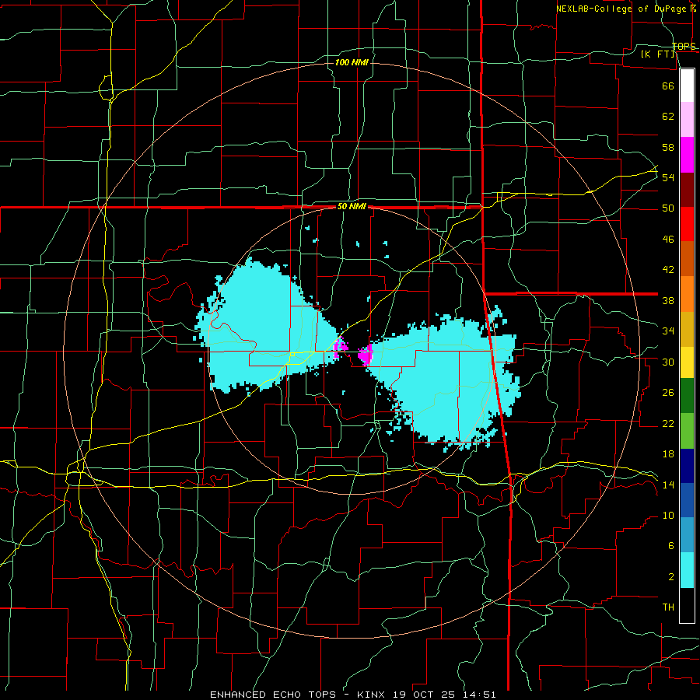Viewport: 700px width, 700px height.
Task: Click the western magenta high-top cell
Action: point(341,348)
